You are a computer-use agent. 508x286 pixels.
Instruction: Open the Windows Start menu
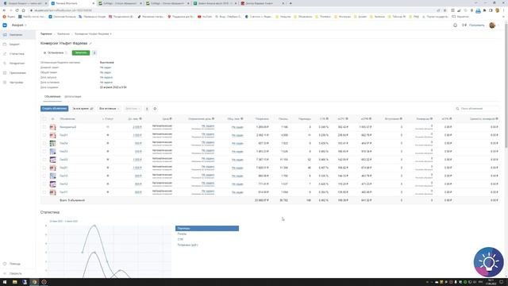point(5,282)
